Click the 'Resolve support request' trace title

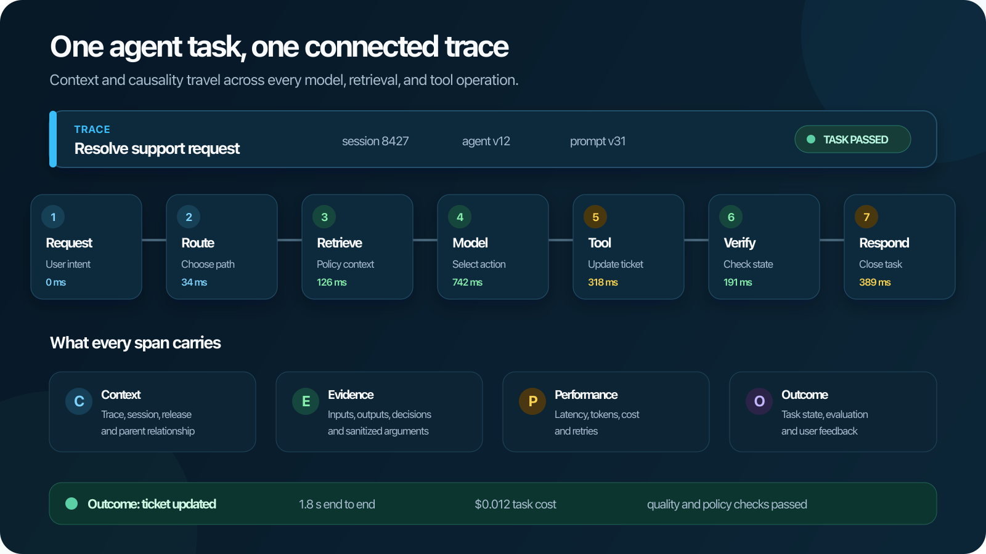tap(157, 148)
